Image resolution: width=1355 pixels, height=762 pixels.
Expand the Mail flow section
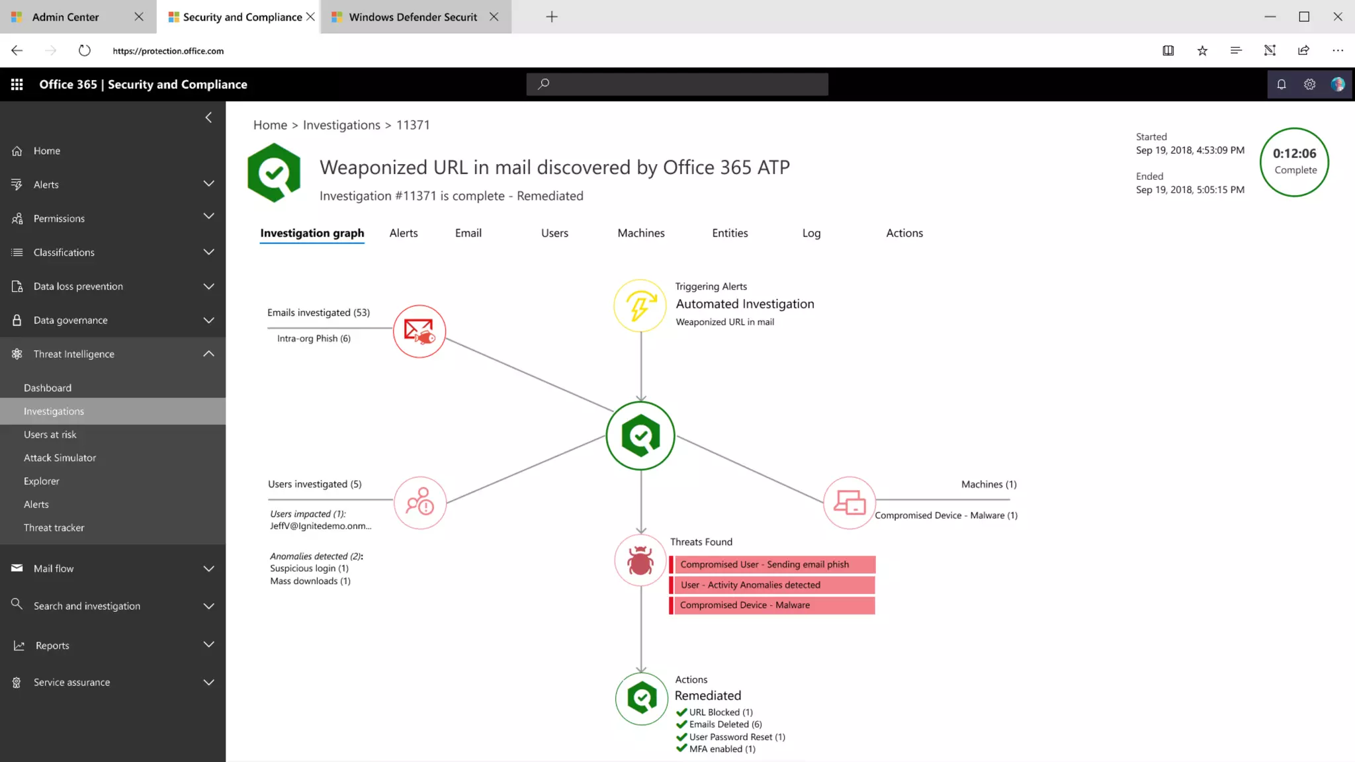click(208, 569)
